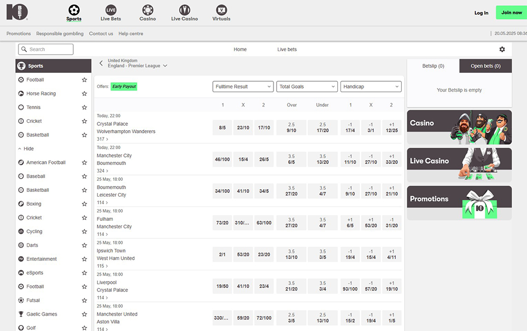The width and height of the screenshot is (527, 331).
Task: Open the Contact us link
Action: (x=101, y=34)
